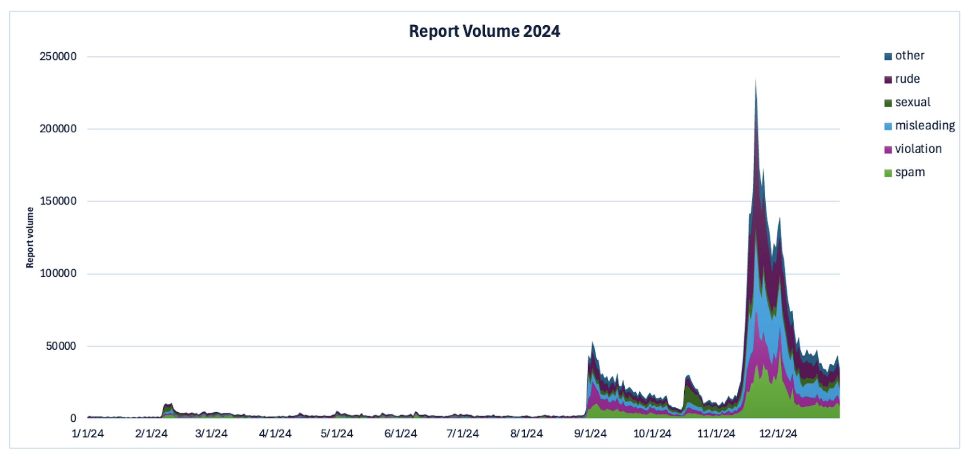Select the 'Report Volume 2024' chart title
Screen dimensions: 972x457
485,31
